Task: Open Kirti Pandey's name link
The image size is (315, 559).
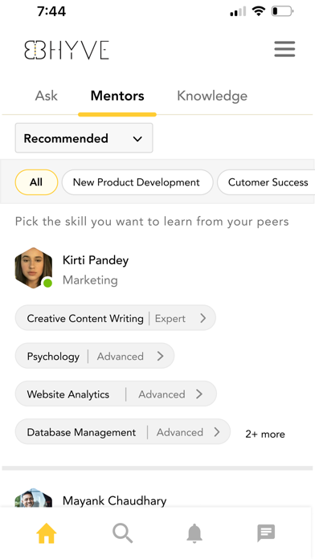Action: [x=96, y=260]
